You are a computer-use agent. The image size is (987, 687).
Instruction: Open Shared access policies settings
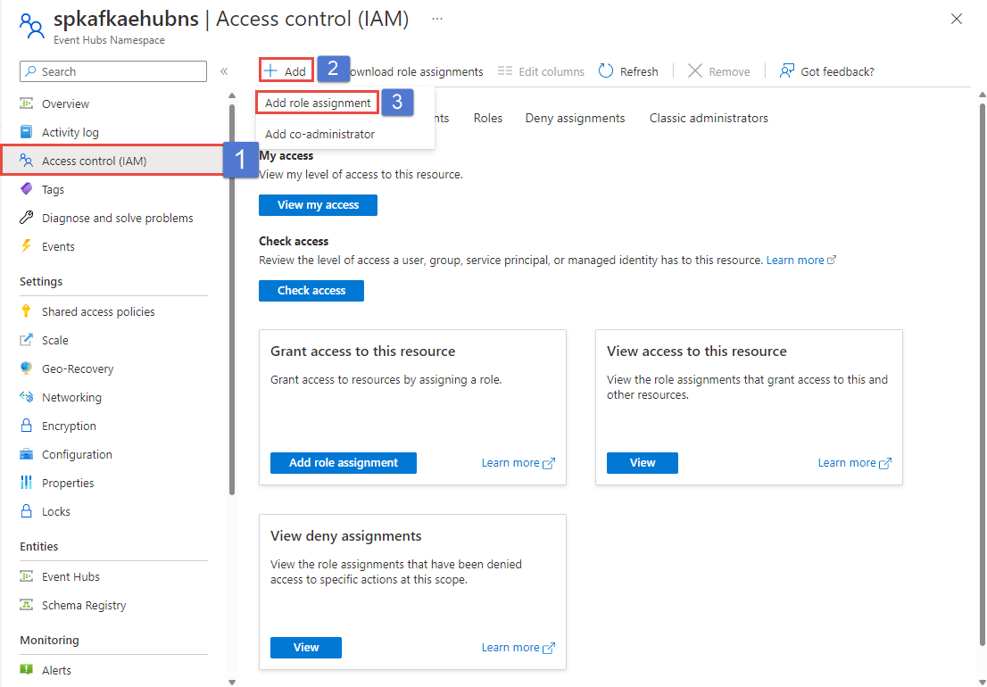[x=96, y=310]
